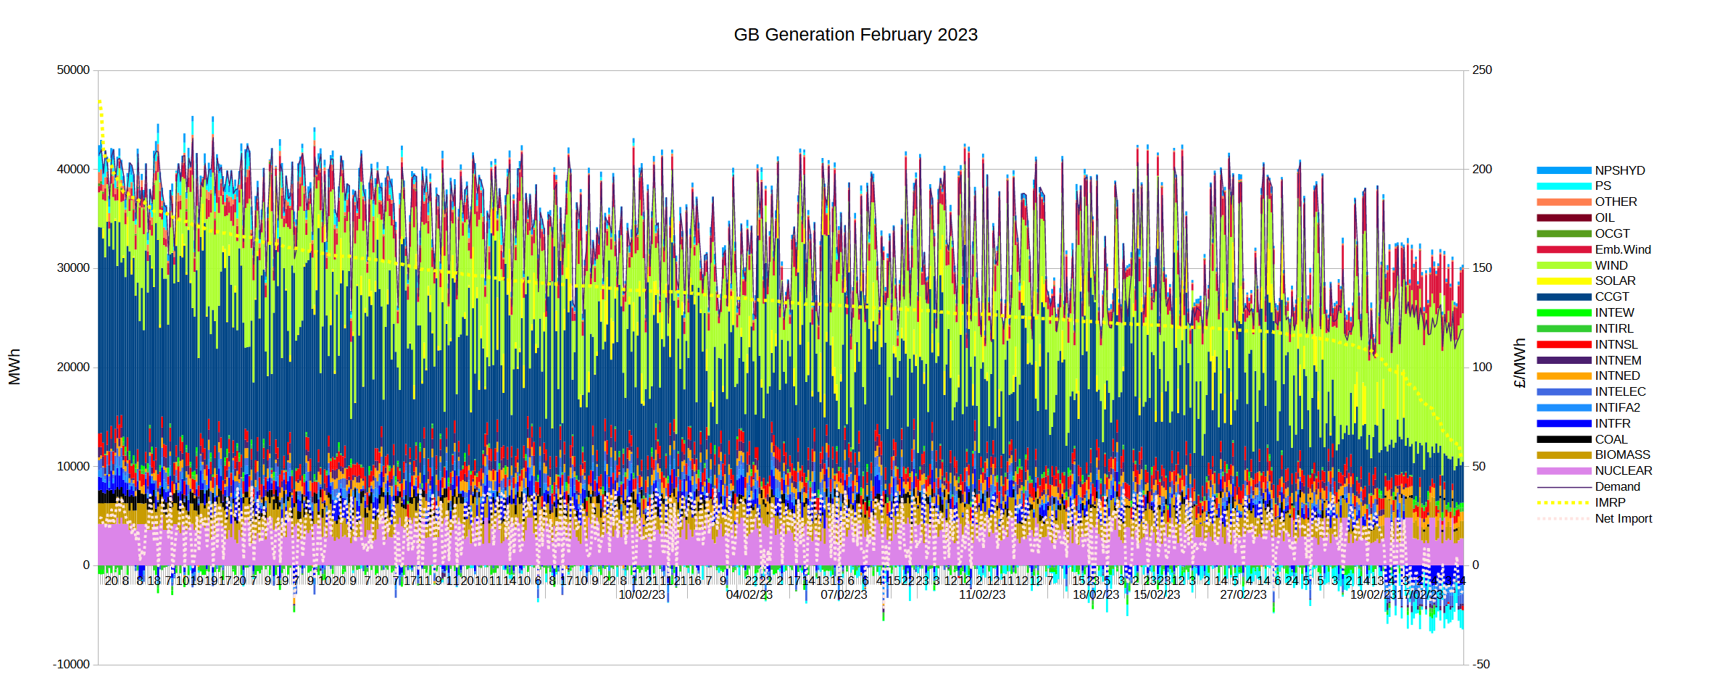Screen dimensions: 1712x685
Task: Click the £/MWh right axis title
Action: point(1520,362)
